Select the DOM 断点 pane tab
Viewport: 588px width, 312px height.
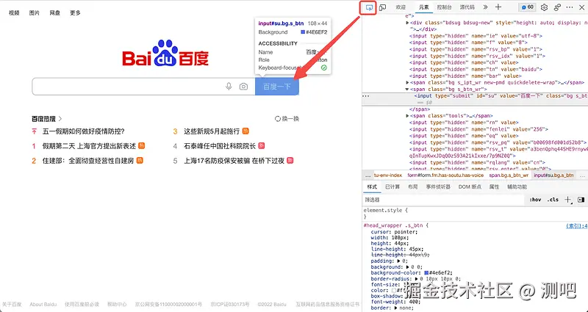click(470, 187)
